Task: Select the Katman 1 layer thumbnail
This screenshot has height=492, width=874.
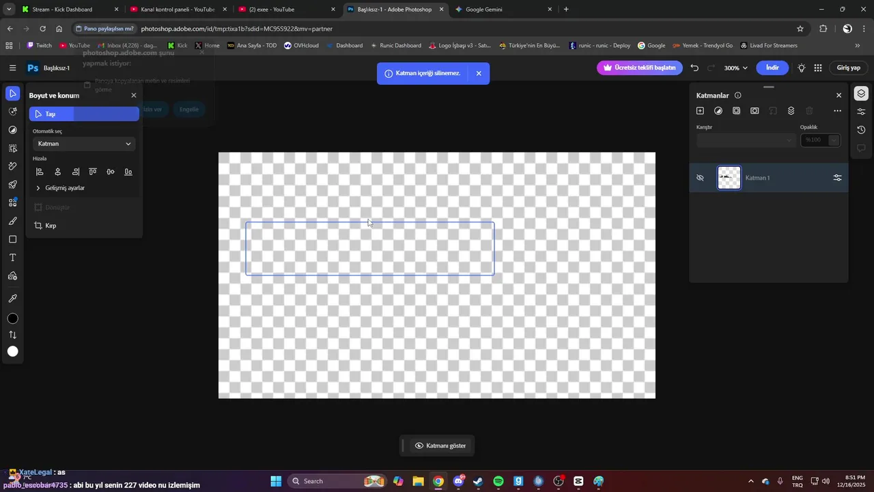Action: tap(729, 178)
